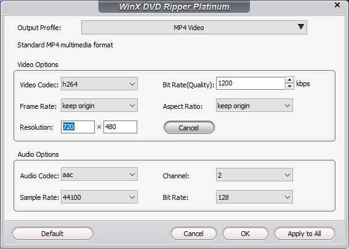Click the 'Sample Rate:' label

click(39, 197)
